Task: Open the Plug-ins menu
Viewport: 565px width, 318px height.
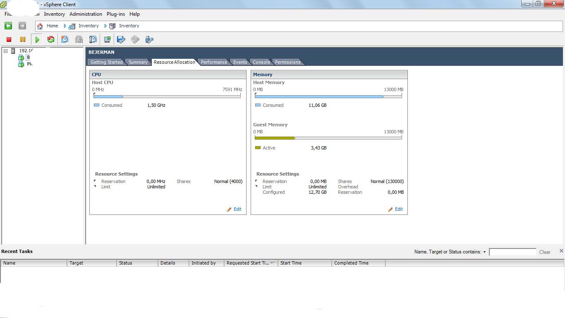Action: point(116,14)
